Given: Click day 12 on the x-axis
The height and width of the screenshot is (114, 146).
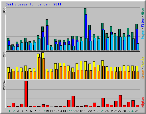Looking at the screenshot, I should (56, 111).
